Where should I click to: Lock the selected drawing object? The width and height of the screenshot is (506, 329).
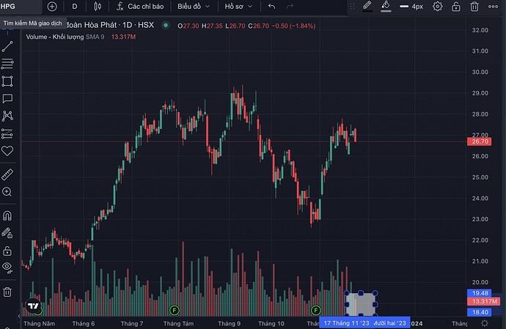(x=455, y=7)
